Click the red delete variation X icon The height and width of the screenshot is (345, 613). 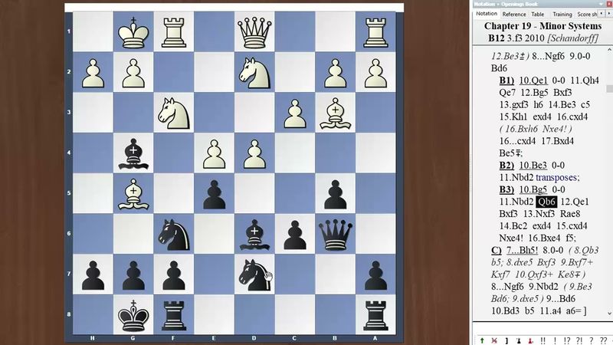(492, 340)
